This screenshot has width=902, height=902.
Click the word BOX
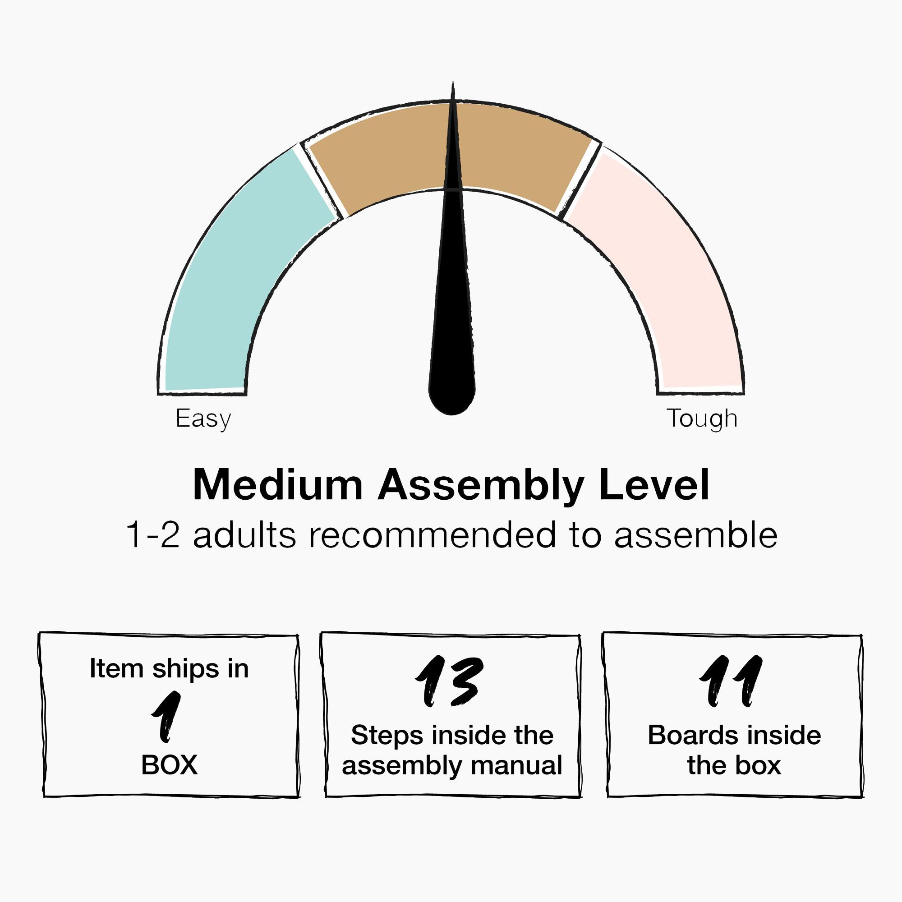coord(169,765)
